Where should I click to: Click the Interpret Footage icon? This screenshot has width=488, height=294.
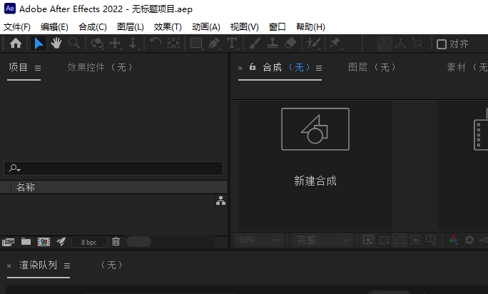9,242
